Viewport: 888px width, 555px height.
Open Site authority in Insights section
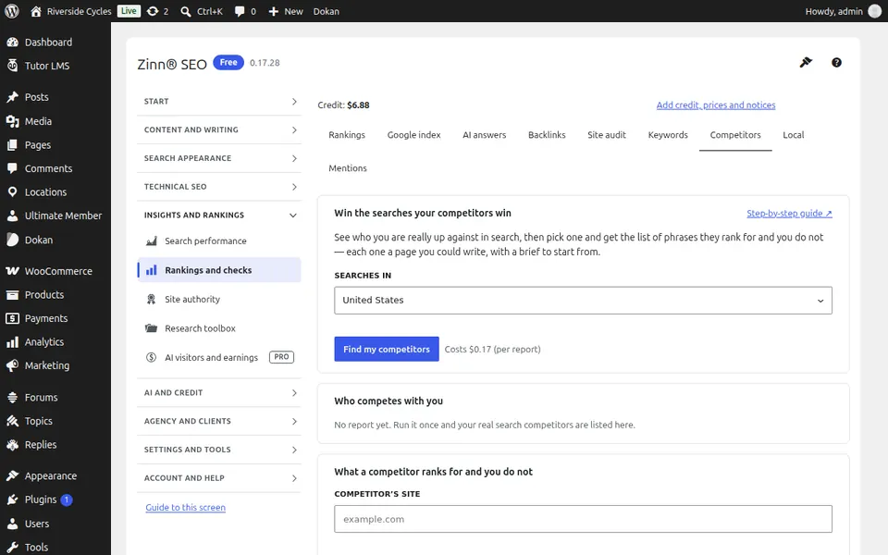pos(219,299)
